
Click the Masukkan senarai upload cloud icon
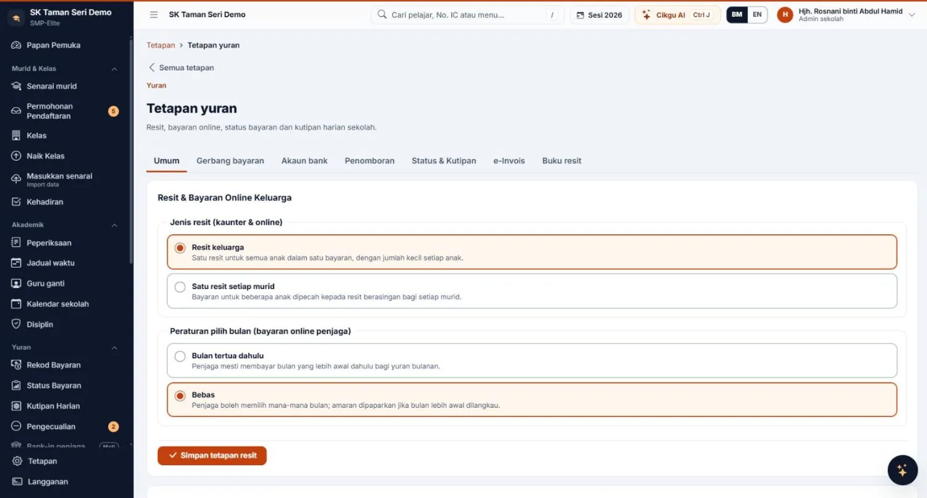(x=17, y=180)
